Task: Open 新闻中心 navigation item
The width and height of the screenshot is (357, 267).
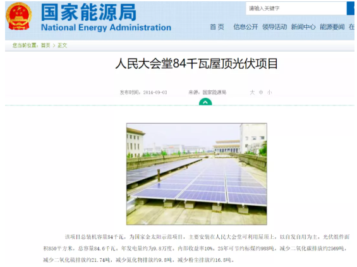Action: tap(303, 27)
